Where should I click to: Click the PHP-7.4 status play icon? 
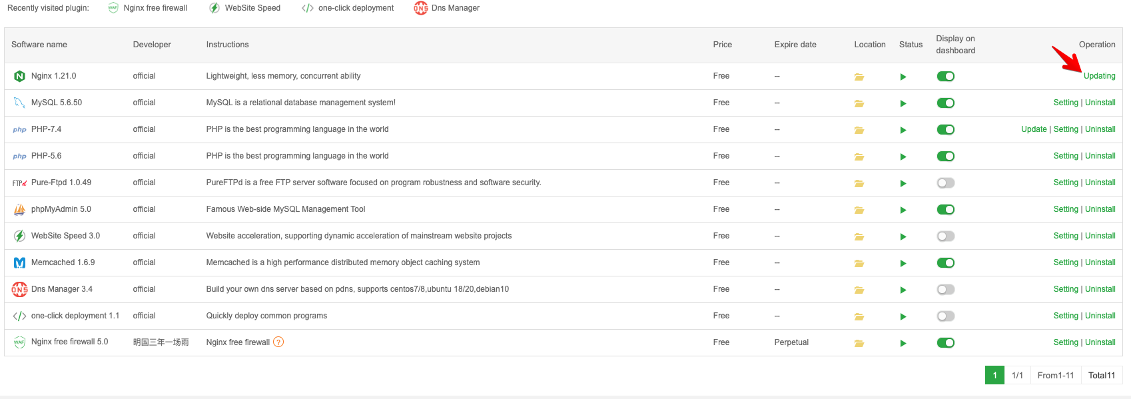click(x=903, y=130)
